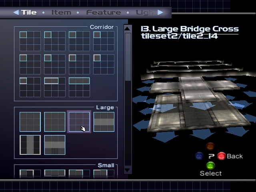
Task: Select Large tile with vertical light band
Action: (x=30, y=145)
